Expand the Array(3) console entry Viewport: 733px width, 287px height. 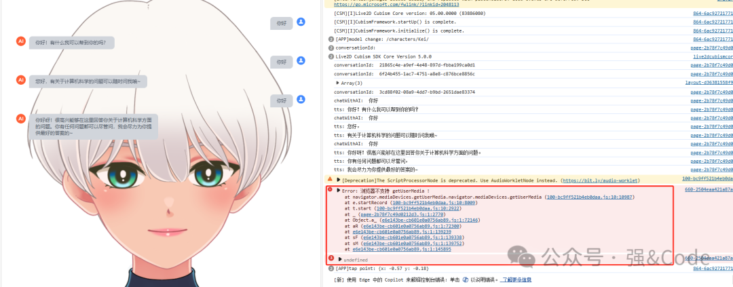[337, 83]
